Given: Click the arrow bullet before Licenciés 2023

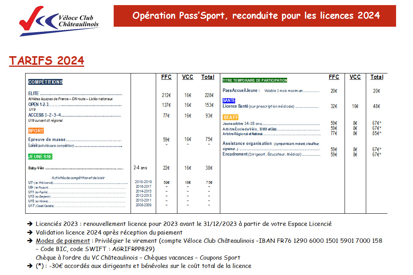Looking at the screenshot, I should click(30, 224).
